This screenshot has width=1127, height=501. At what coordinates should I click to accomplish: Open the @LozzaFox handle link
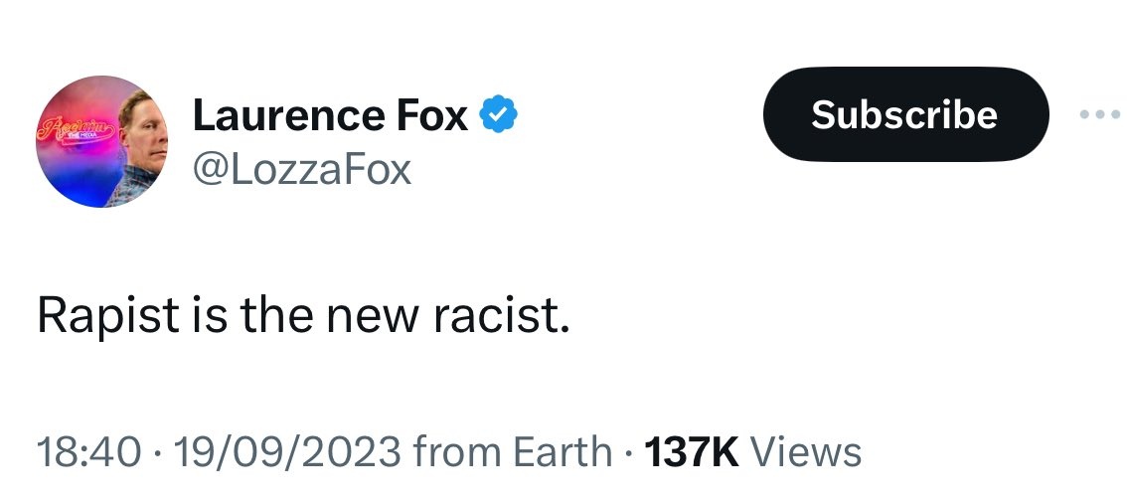[x=302, y=169]
